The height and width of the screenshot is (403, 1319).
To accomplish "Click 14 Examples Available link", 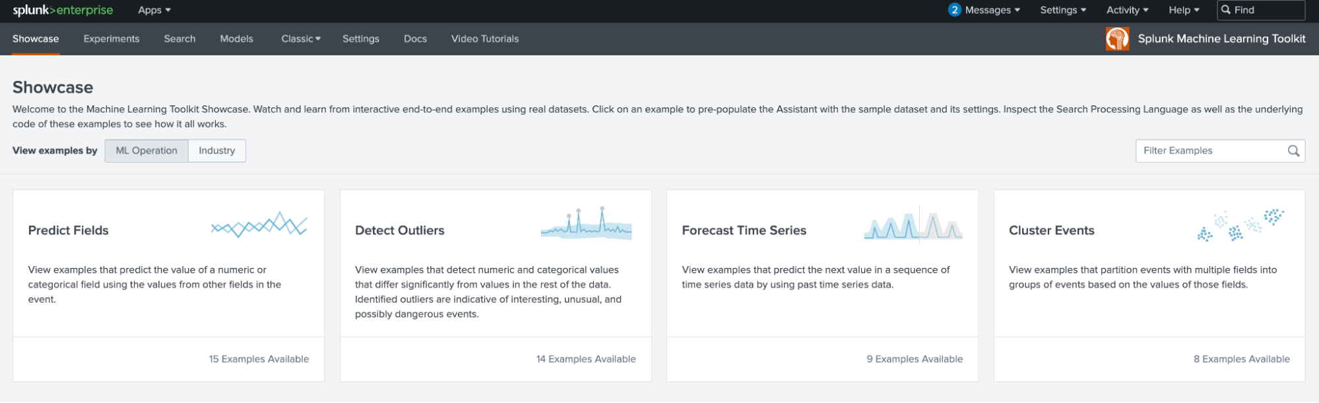I will [586, 359].
